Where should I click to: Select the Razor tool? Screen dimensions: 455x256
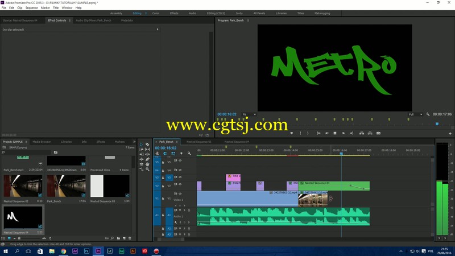tap(147, 144)
